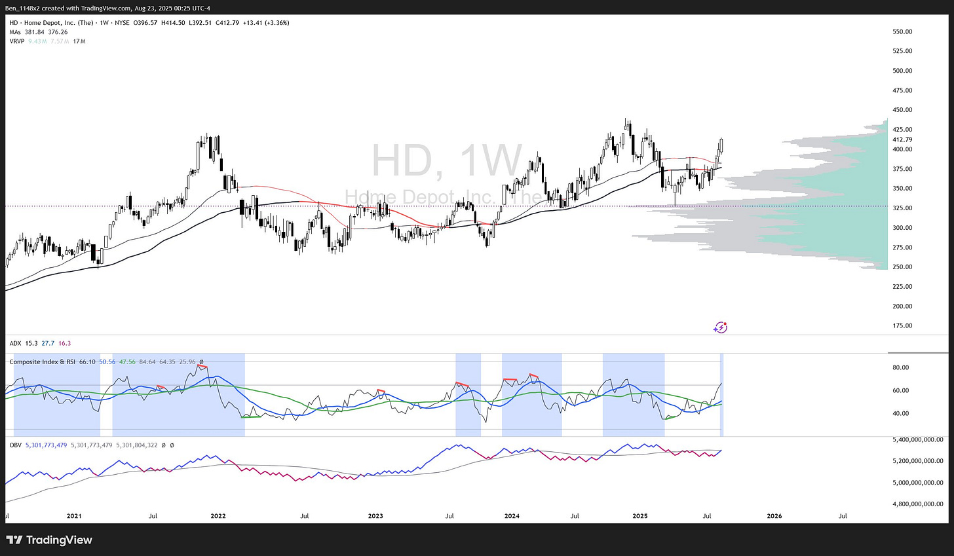Screen dimensions: 954x556
Task: Click the +13.41 (+3.36%) change value
Action: tap(265, 23)
